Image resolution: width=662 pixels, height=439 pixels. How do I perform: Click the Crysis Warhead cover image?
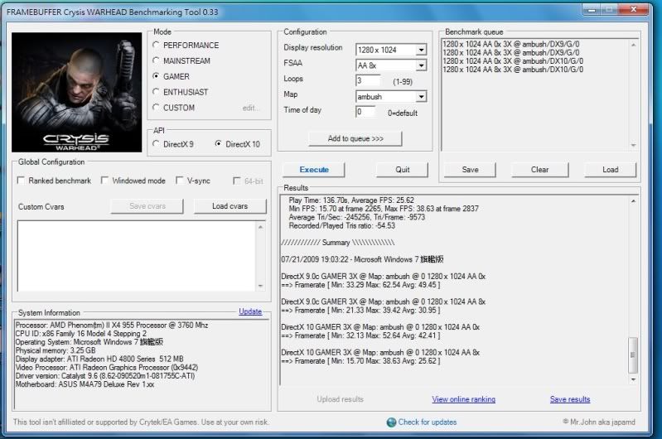(77, 92)
